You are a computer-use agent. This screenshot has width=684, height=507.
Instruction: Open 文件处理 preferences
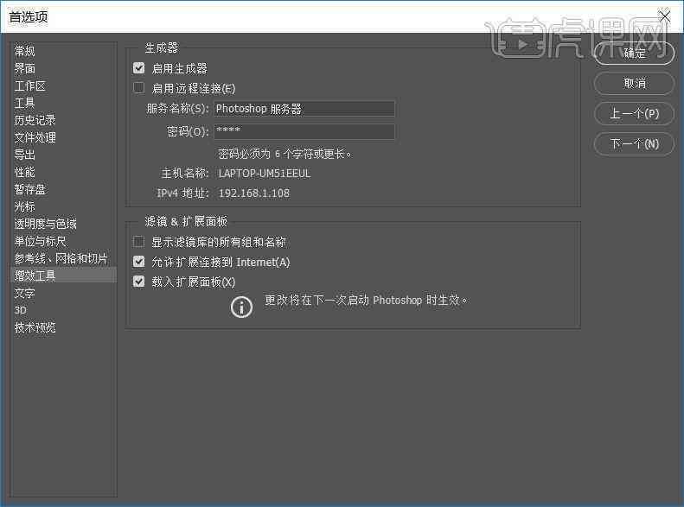[35, 137]
